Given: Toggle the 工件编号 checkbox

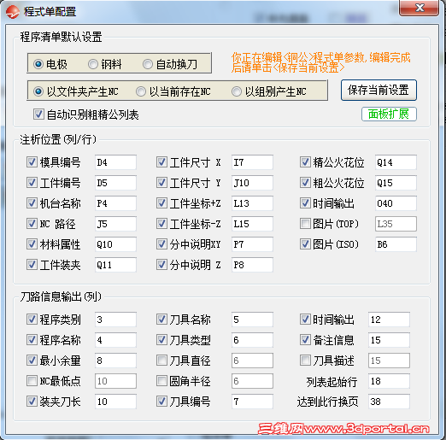Looking at the screenshot, I should 32,183.
